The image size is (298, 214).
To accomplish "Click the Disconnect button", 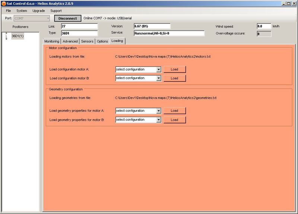I will click(68, 18).
